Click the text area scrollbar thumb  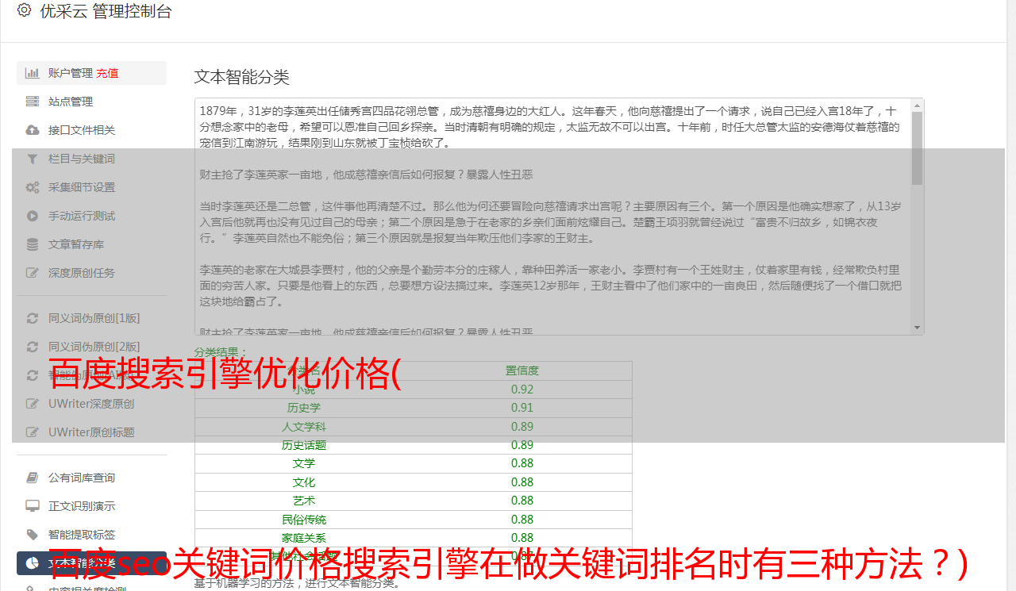point(918,148)
